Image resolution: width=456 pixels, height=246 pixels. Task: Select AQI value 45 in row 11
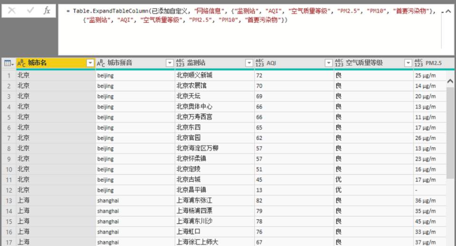click(294, 180)
